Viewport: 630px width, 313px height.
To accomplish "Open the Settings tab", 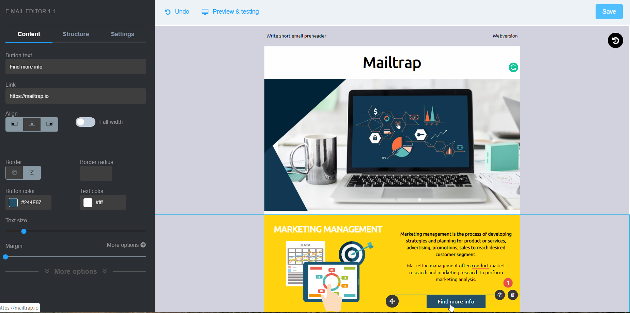I will [122, 34].
